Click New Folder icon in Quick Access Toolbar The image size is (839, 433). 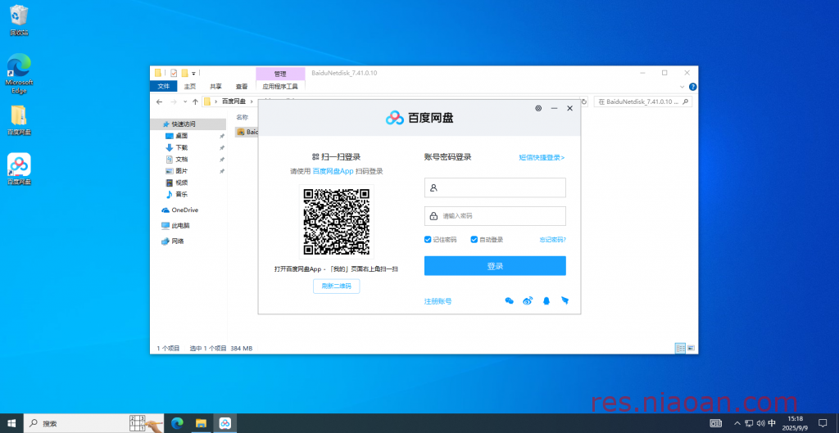click(184, 73)
